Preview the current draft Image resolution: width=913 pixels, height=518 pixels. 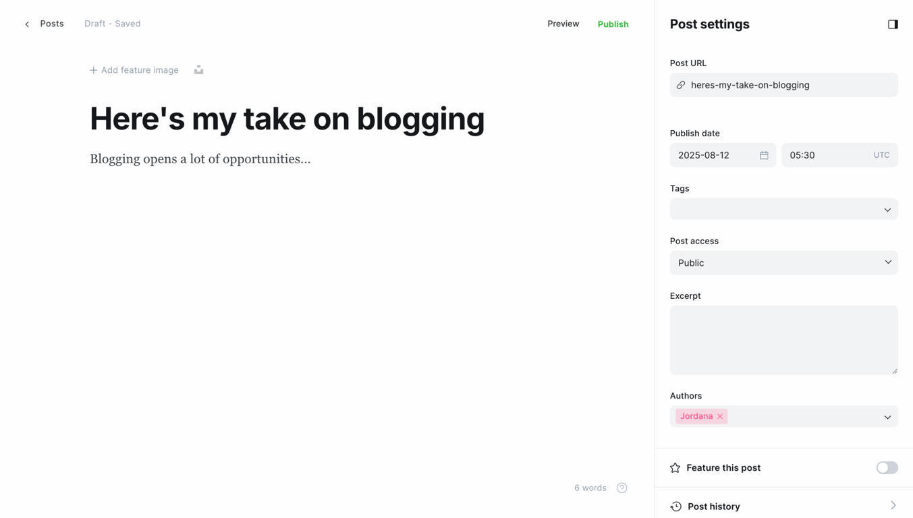[563, 24]
